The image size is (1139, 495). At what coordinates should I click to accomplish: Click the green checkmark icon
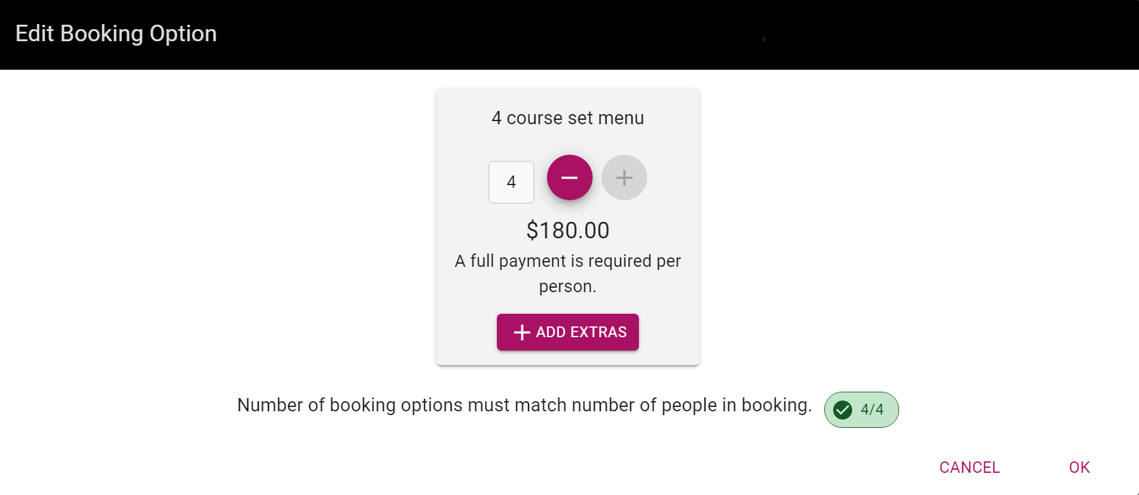(x=842, y=409)
